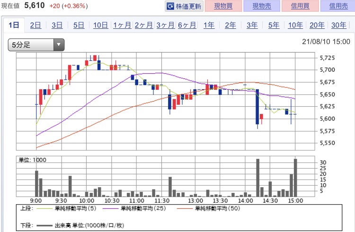Image resolution: width=355 pixels, height=232 pixels.
Task: Switch to the 2日 chart range
Action: point(35,25)
